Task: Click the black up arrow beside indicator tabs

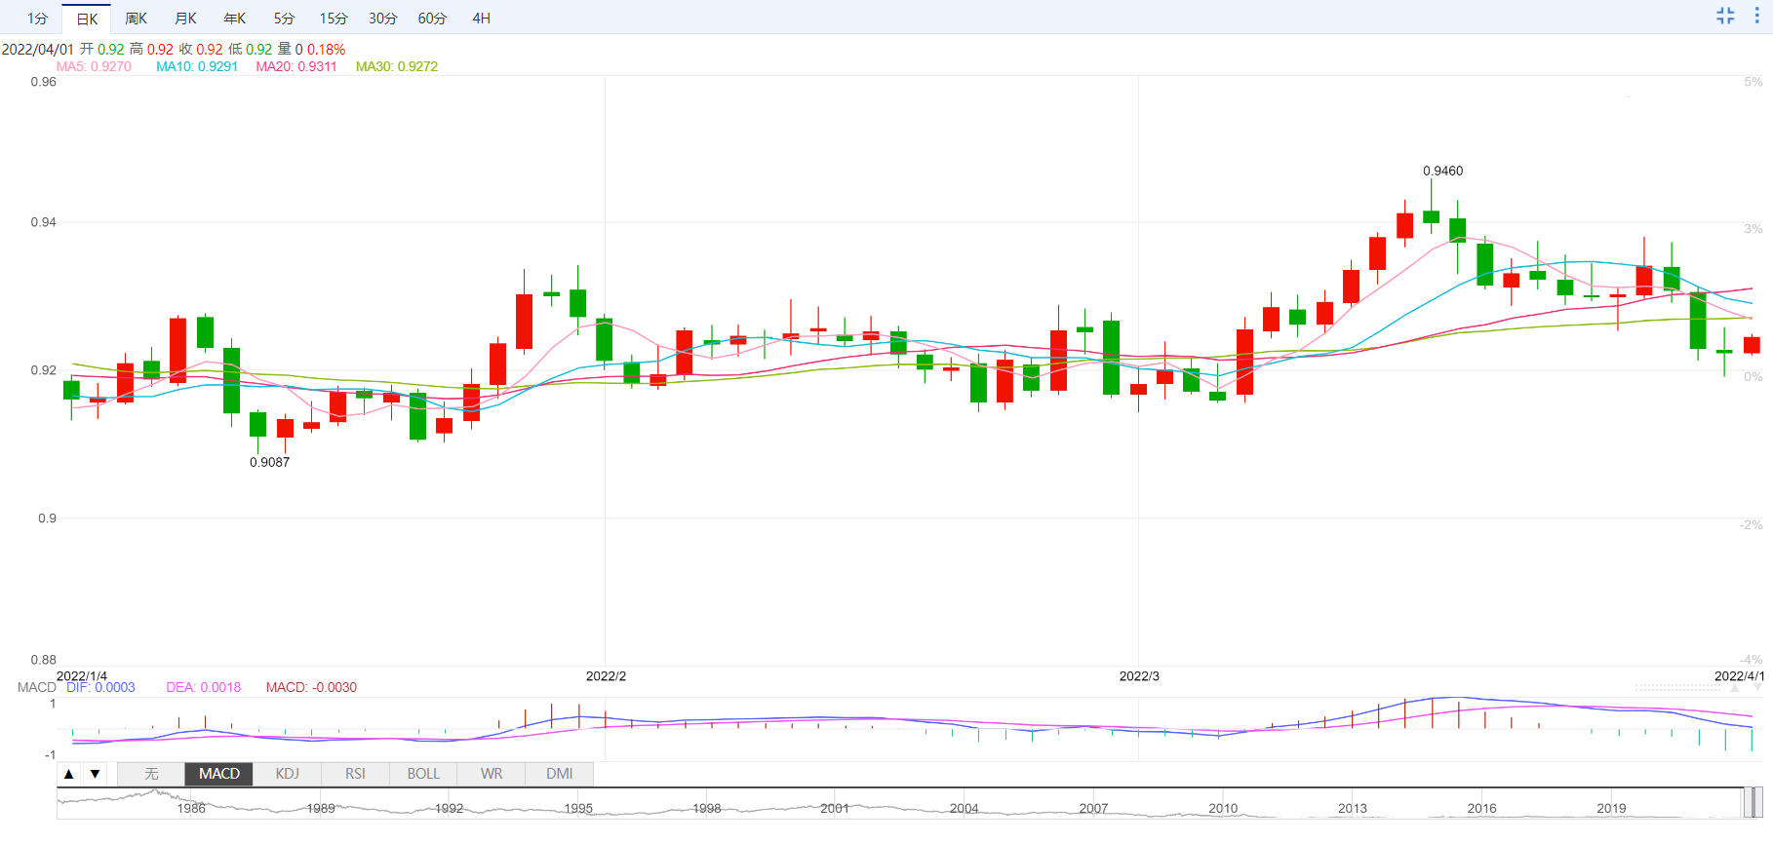Action: (69, 774)
